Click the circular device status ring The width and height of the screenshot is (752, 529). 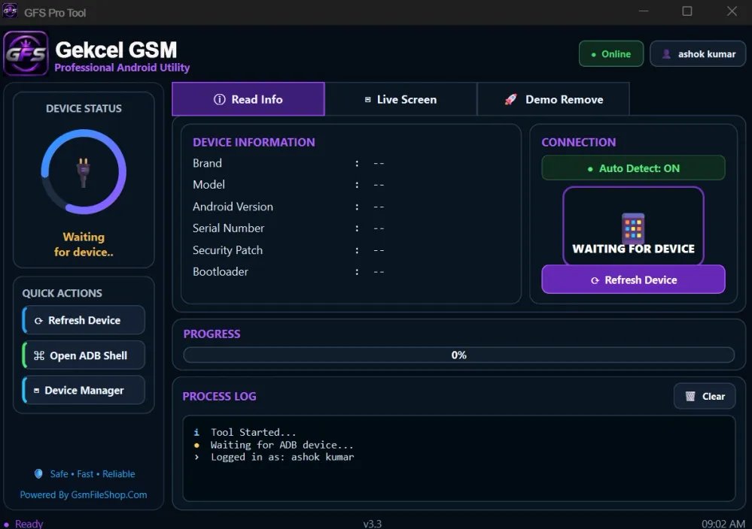pos(84,172)
